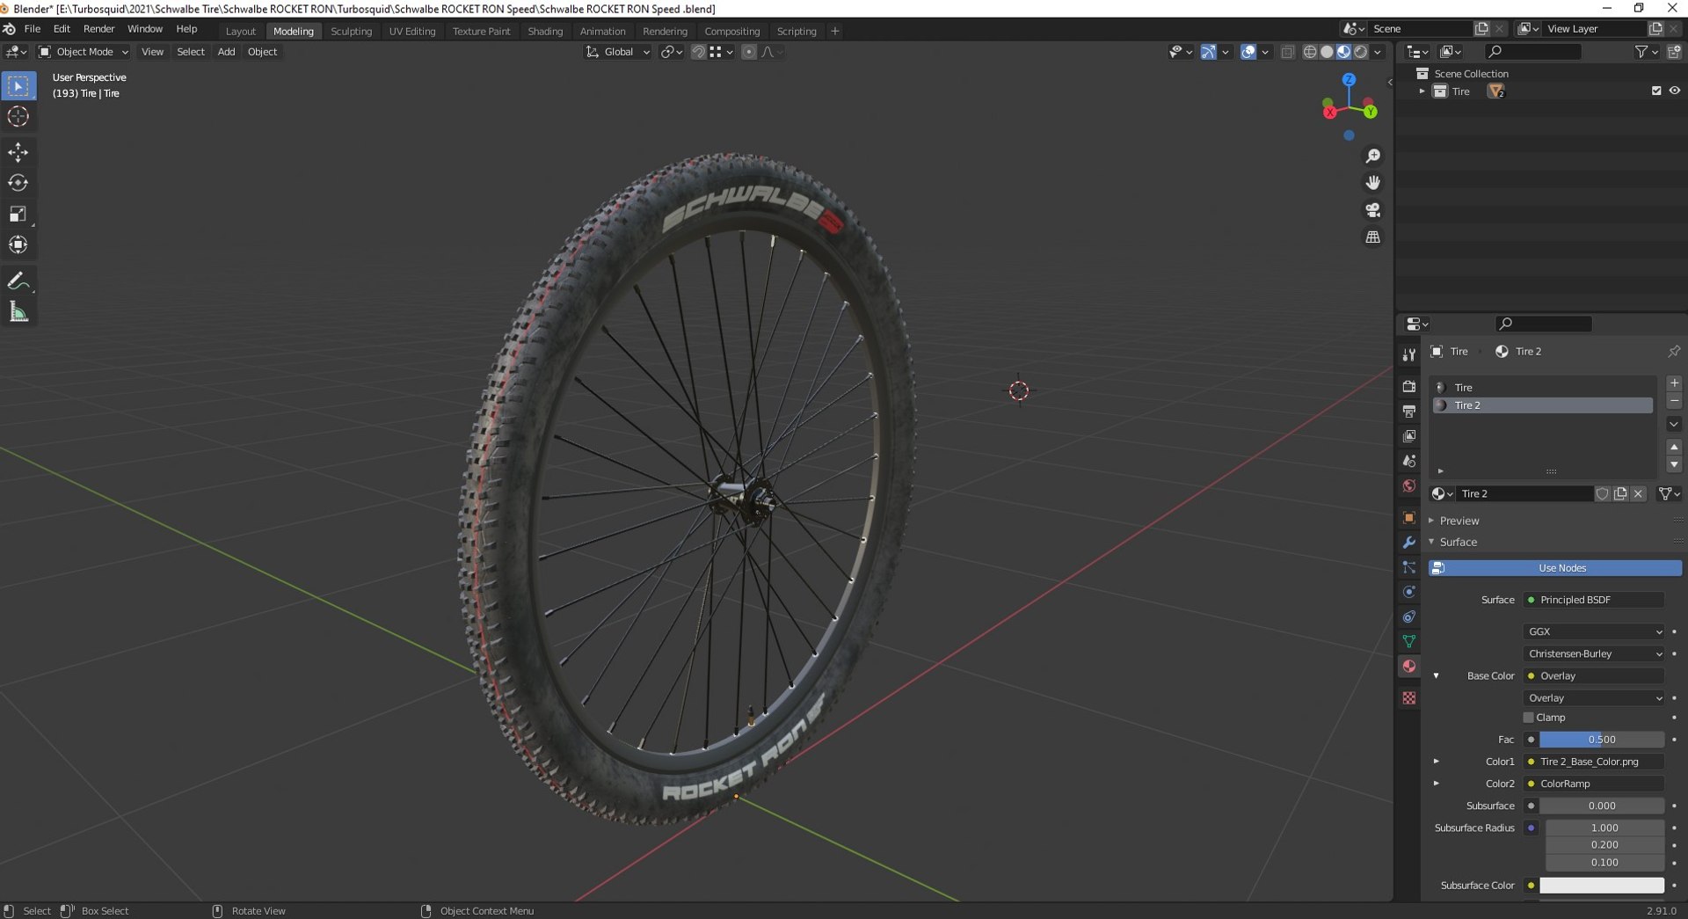Screen dimensions: 1688x919
Task: Expand Color1 texture settings
Action: coord(1437,762)
